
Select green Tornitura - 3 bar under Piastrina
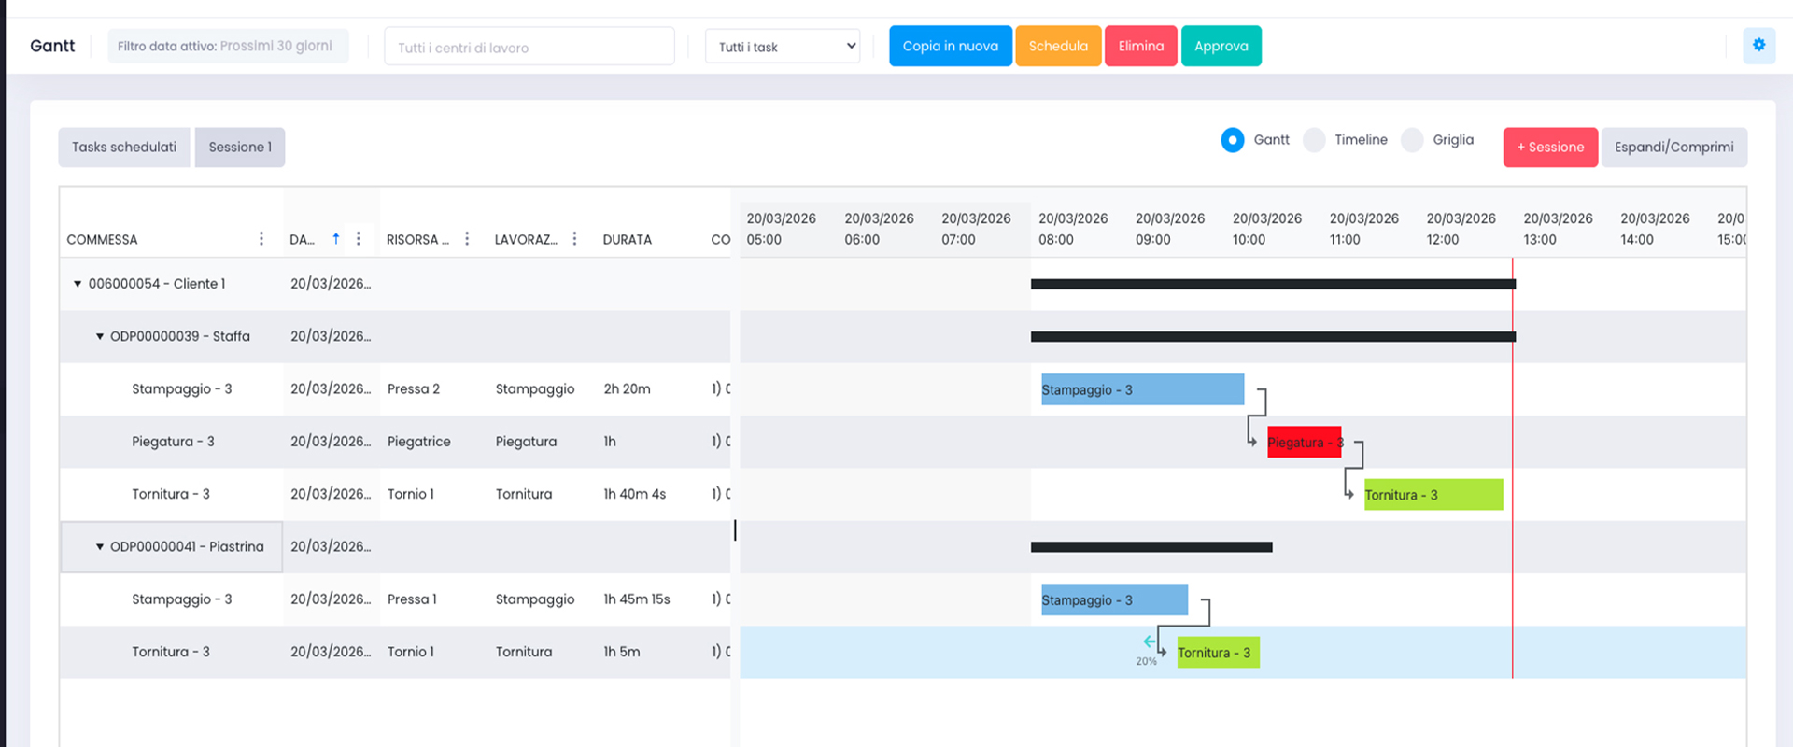tap(1218, 652)
